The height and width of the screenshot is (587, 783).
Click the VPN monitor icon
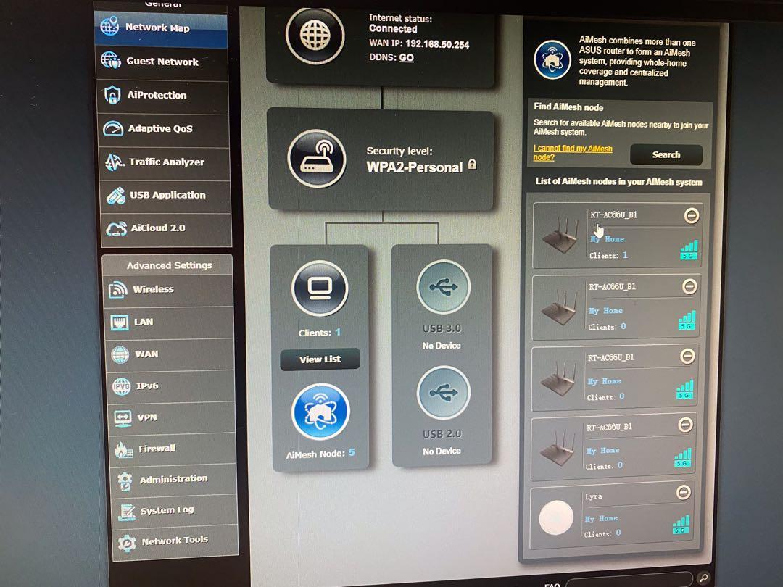123,417
